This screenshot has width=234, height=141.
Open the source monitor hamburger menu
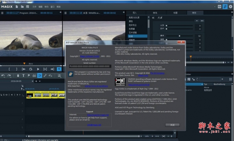click(x=66, y=13)
